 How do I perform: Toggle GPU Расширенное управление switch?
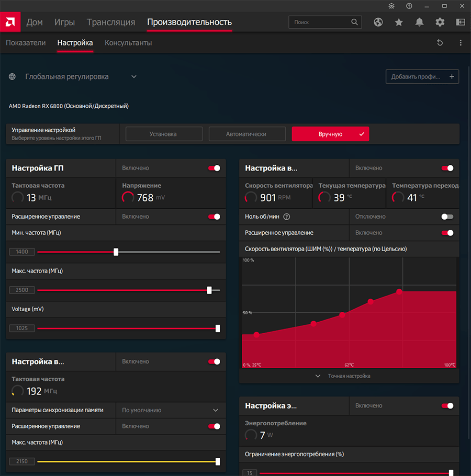click(x=214, y=217)
